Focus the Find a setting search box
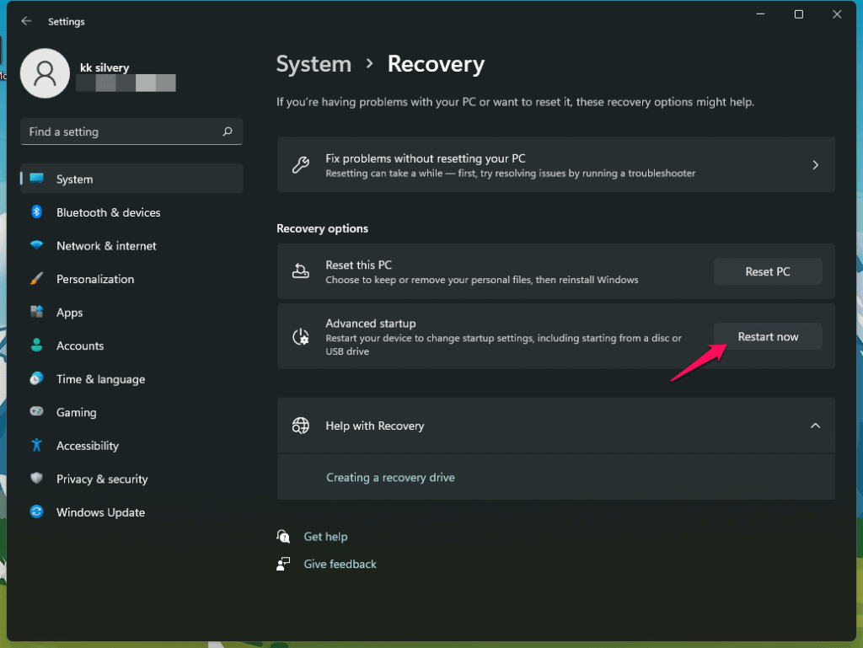Viewport: 863px width, 648px height. (122, 132)
